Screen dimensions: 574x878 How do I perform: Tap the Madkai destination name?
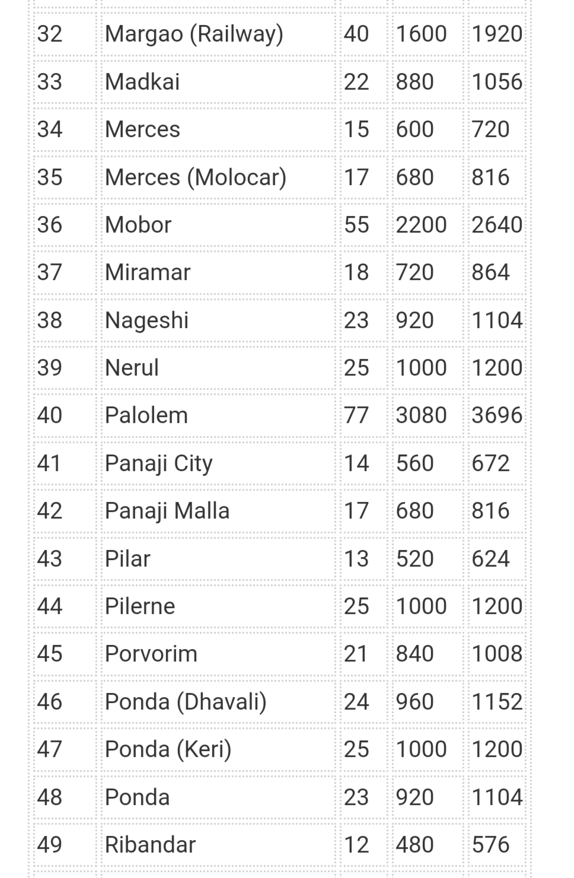click(142, 82)
